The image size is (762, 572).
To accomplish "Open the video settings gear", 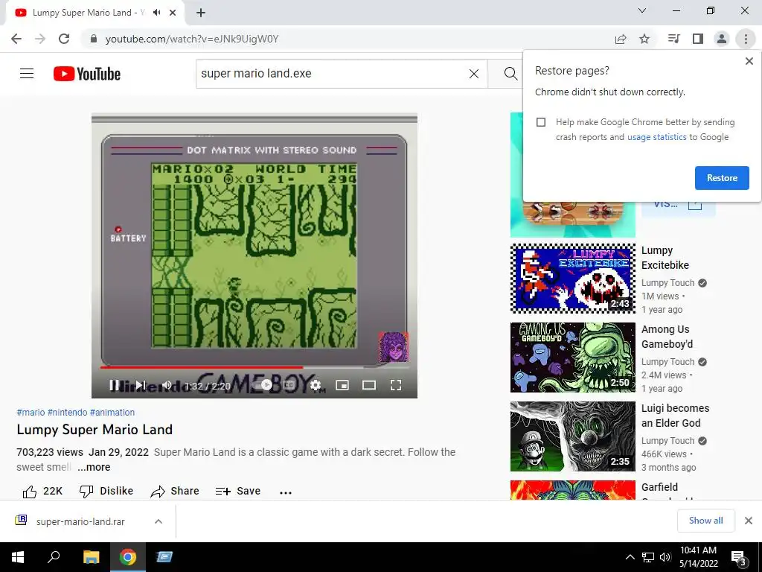I will [316, 385].
